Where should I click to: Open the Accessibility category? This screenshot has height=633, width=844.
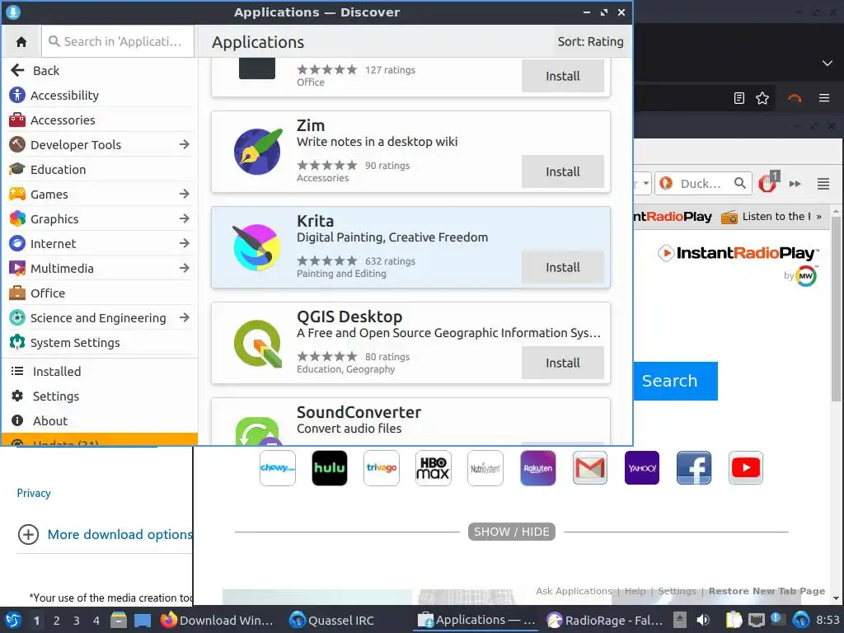tap(100, 96)
